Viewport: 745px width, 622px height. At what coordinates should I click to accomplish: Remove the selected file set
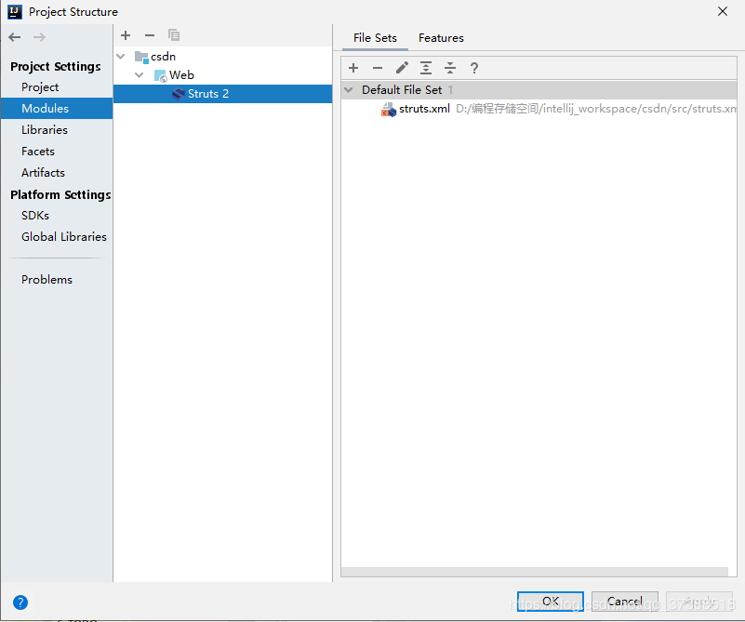pyautogui.click(x=378, y=68)
